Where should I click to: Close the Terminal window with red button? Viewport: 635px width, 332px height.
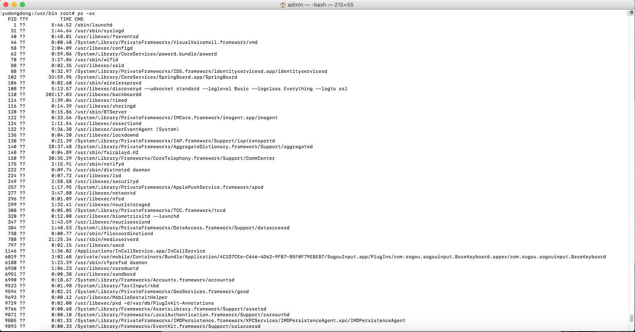5,5
